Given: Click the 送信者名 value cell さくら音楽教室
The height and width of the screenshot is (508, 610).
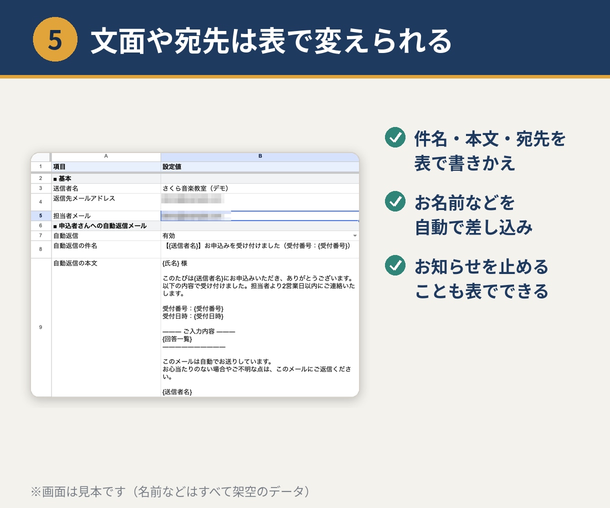Looking at the screenshot, I should pyautogui.click(x=260, y=188).
